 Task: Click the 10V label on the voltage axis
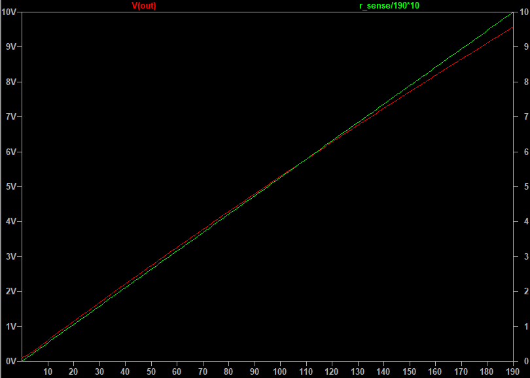(x=8, y=12)
